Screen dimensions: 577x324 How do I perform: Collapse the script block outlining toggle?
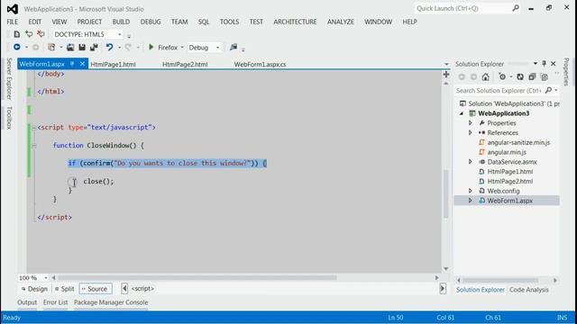(34, 128)
